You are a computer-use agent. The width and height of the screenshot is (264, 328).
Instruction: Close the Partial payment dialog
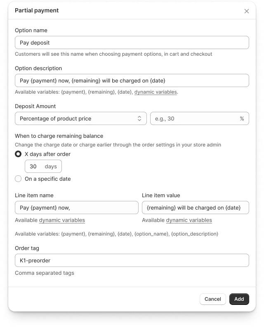click(247, 11)
